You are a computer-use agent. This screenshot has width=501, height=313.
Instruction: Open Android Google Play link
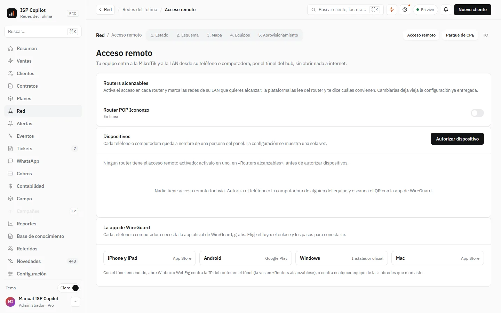[x=246, y=258]
